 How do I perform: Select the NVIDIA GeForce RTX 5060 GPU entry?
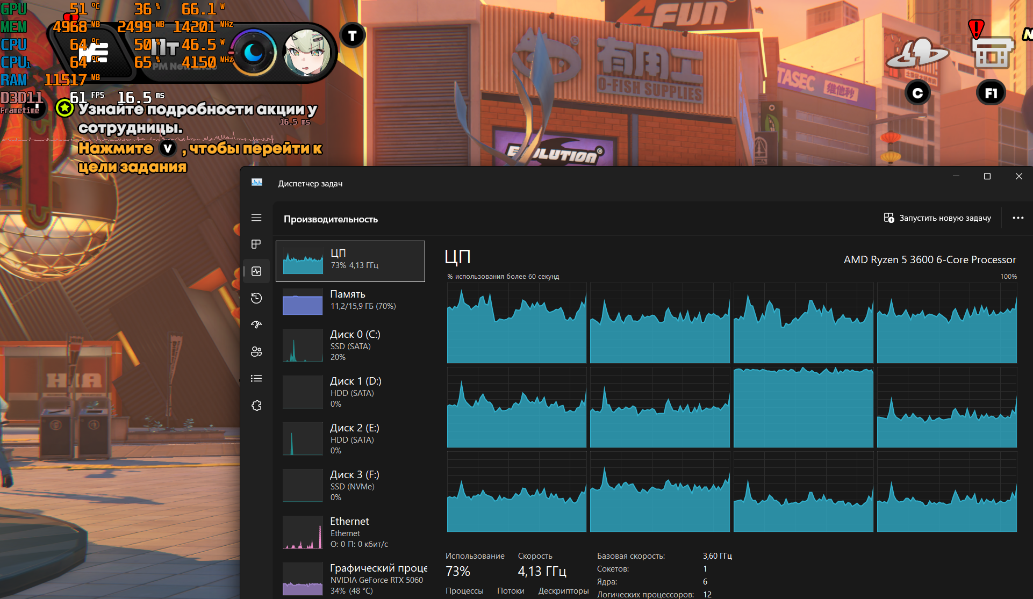350,579
